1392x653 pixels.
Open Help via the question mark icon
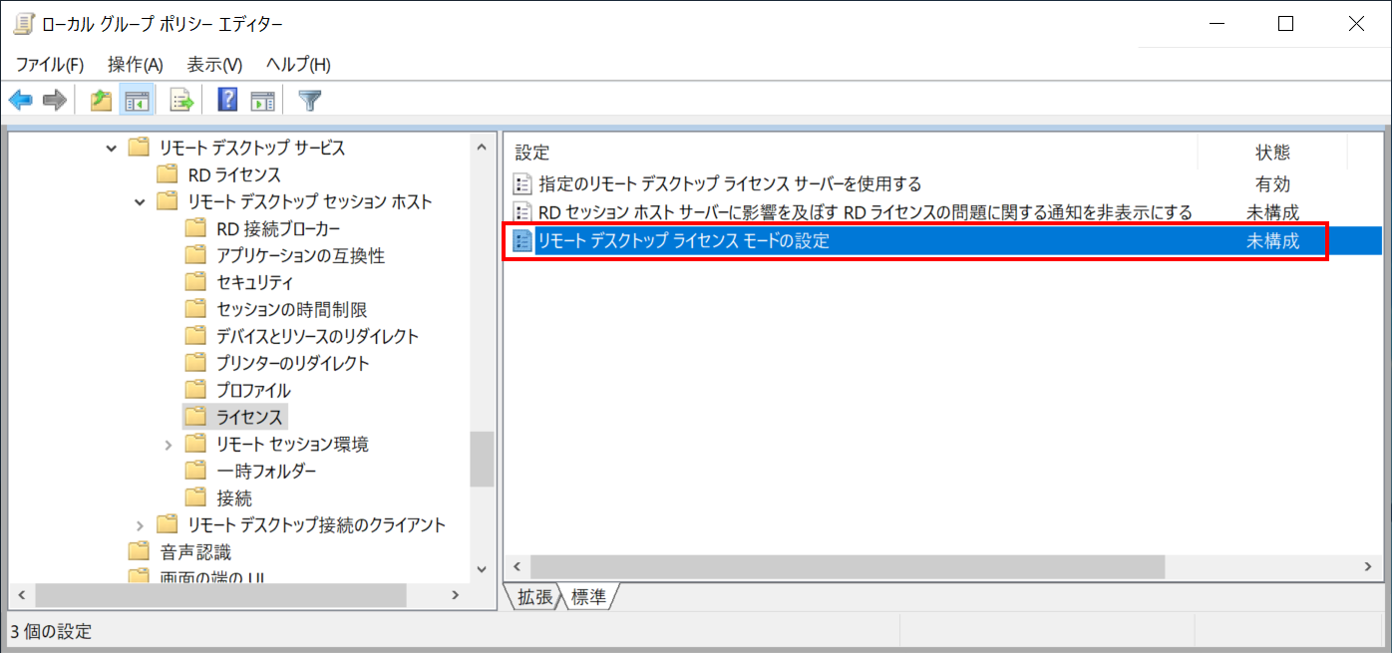pos(227,98)
